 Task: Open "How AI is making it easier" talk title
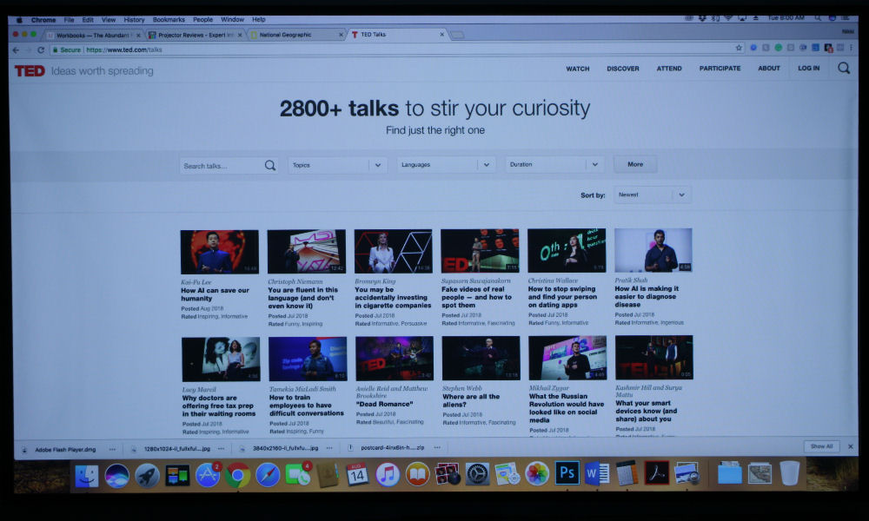click(x=647, y=296)
